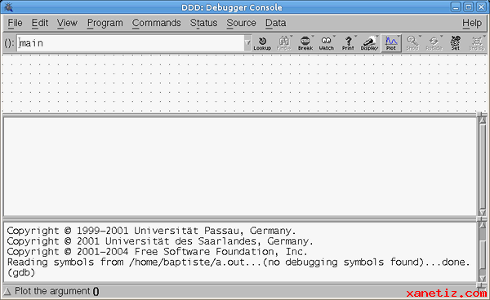Click the (): argument label button
The height and width of the screenshot is (300, 490).
(9, 43)
